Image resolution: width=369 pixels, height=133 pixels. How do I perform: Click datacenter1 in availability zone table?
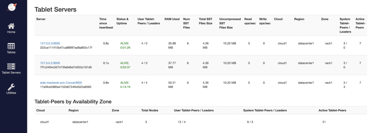coord(80,122)
